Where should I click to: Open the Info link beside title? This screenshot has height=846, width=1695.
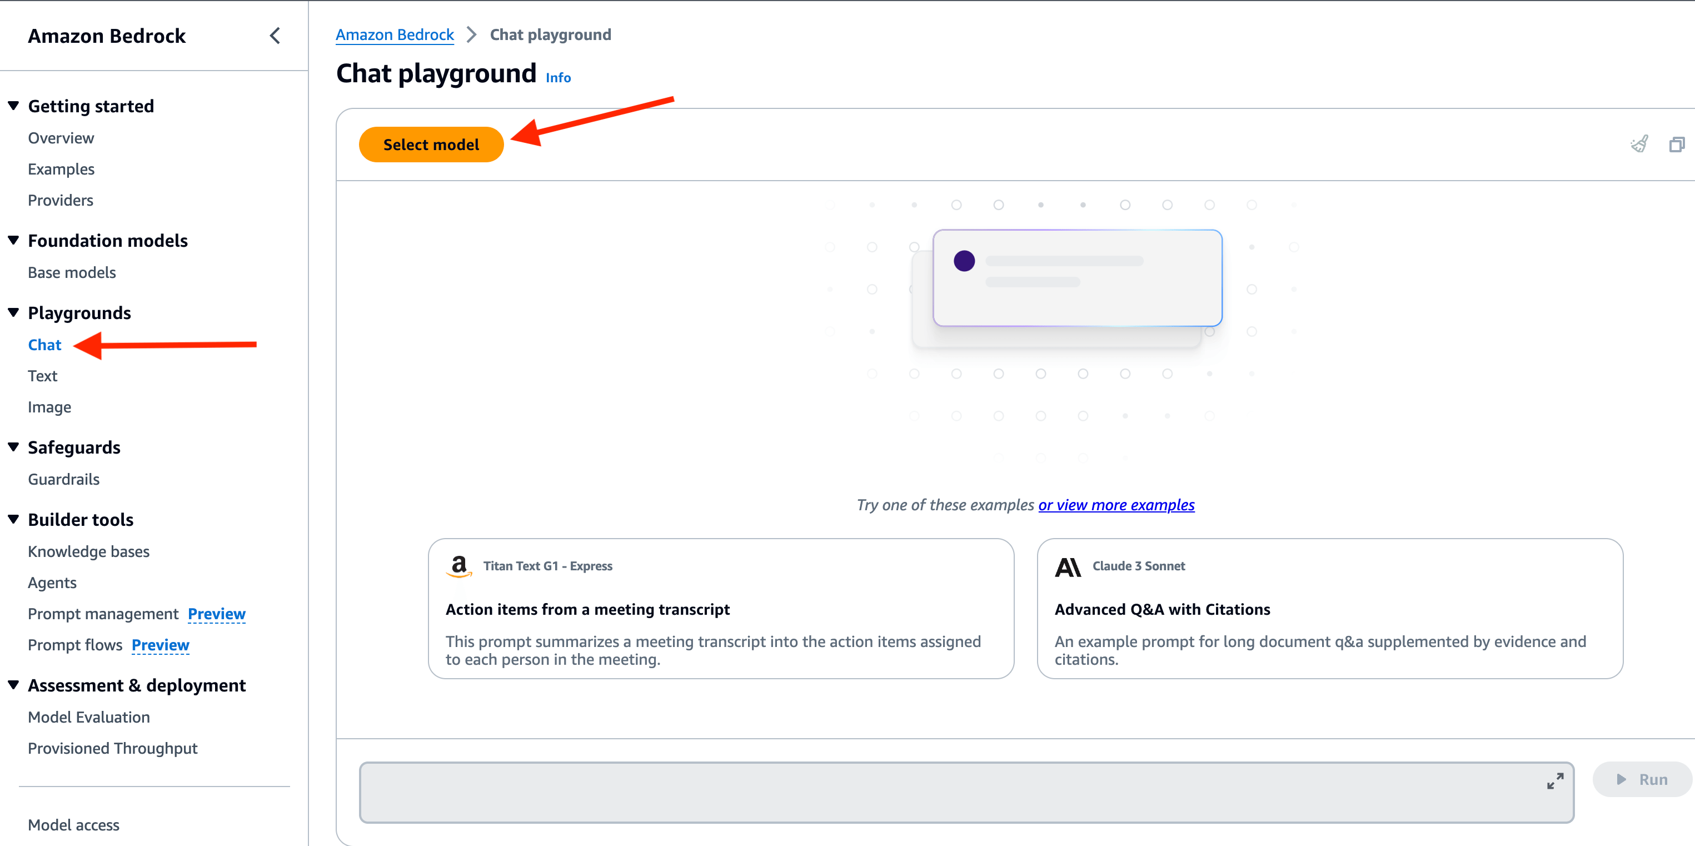(558, 78)
